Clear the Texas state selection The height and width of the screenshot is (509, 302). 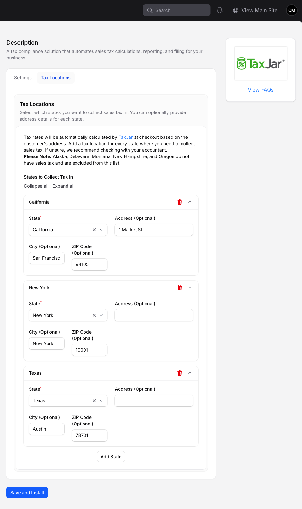tap(94, 401)
